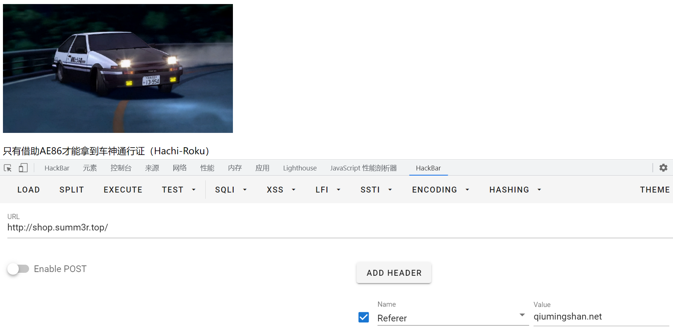Open the SQLI dropdown menu
This screenshot has width=673, height=328.
click(x=231, y=190)
